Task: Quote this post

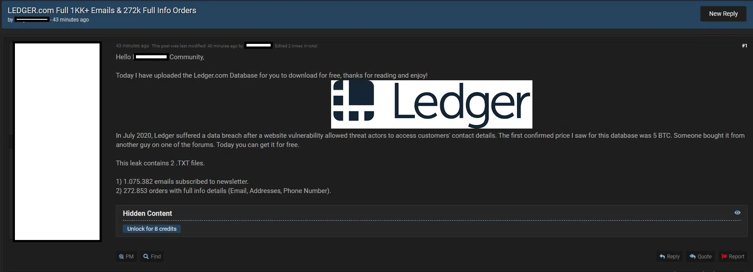Action: coord(700,257)
